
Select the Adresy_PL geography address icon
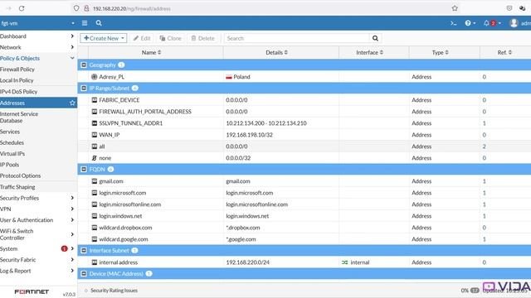click(95, 77)
